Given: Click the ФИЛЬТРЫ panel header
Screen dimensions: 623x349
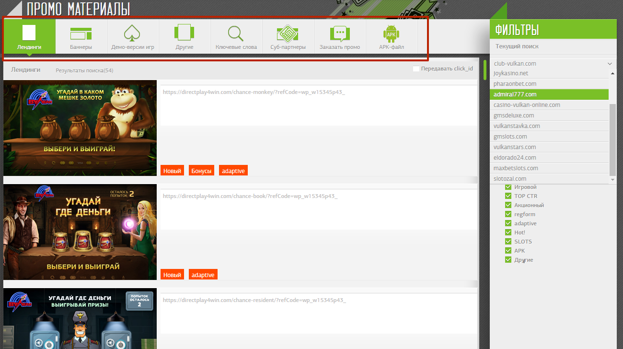Looking at the screenshot, I should pos(553,30).
